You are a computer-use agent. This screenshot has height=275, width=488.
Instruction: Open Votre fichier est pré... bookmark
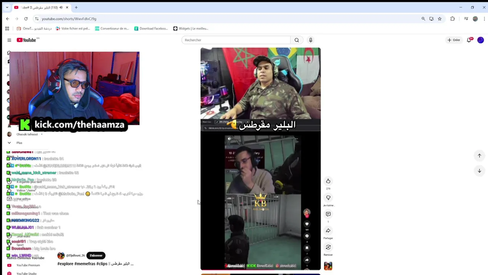point(73,29)
